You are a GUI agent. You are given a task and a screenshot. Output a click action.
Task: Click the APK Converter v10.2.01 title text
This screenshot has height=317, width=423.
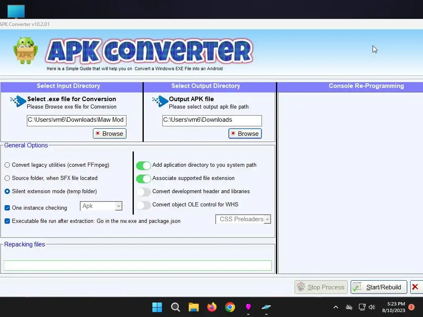pyautogui.click(x=24, y=24)
